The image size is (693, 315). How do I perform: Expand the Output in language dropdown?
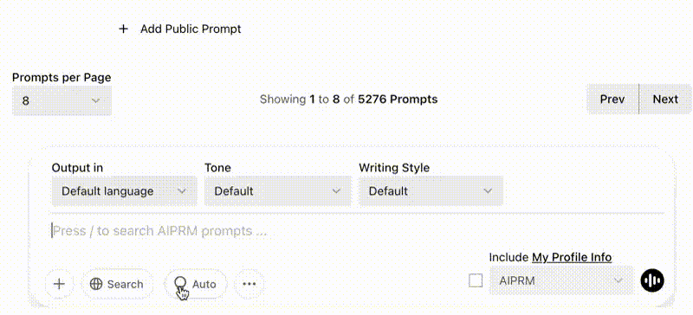point(124,191)
